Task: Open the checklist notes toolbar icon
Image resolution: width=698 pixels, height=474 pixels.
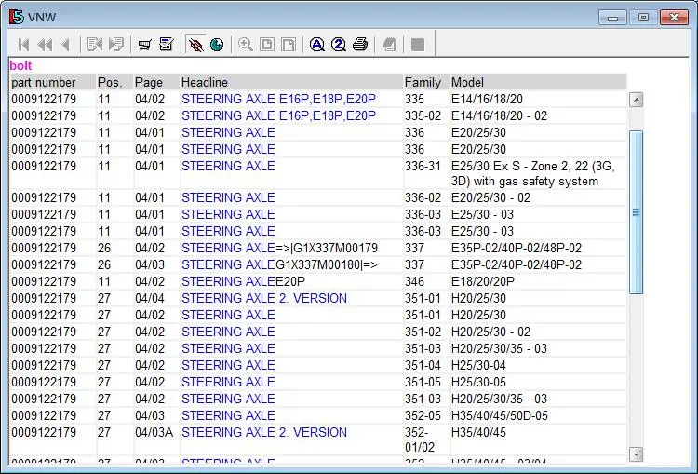Action: point(167,45)
